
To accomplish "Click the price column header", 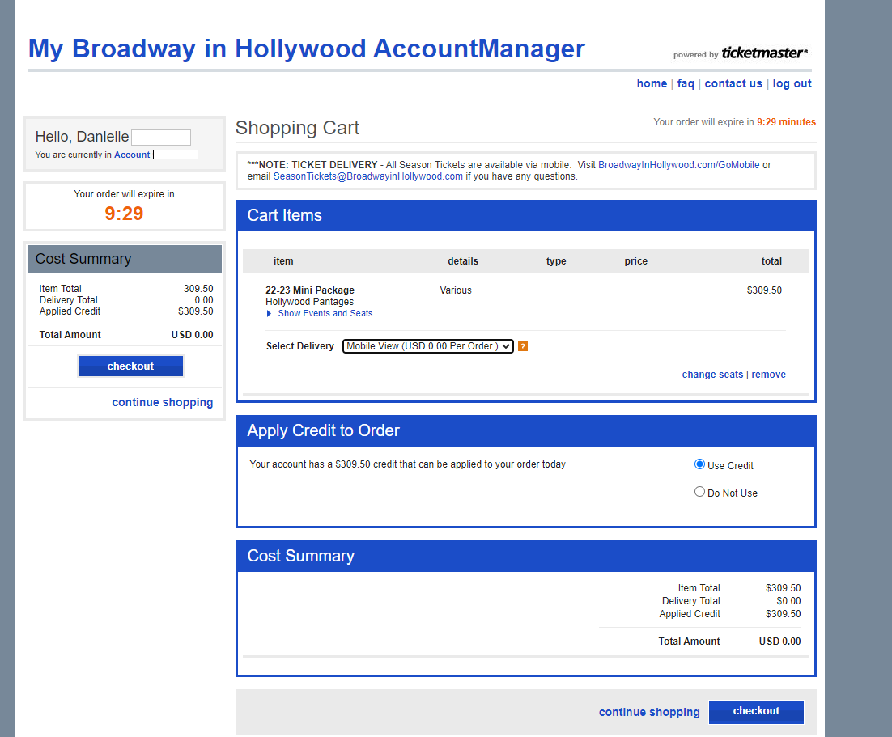I will click(636, 261).
